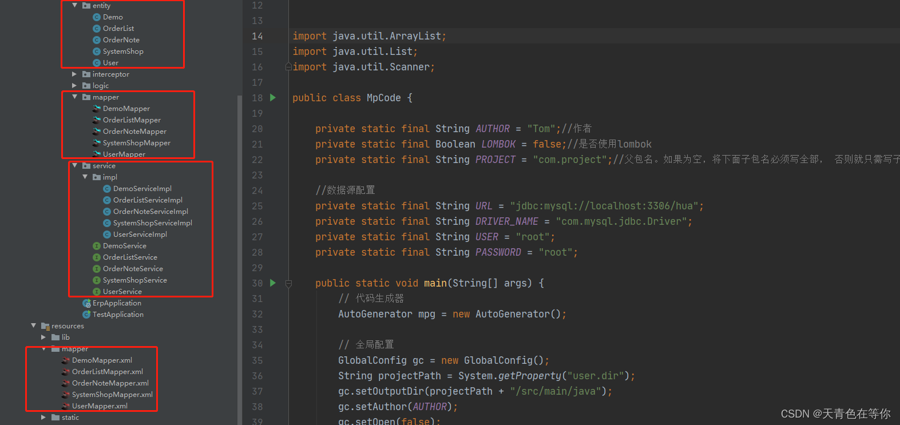900x425 pixels.
Task: Expand the lib folder arrow
Action: 43,337
